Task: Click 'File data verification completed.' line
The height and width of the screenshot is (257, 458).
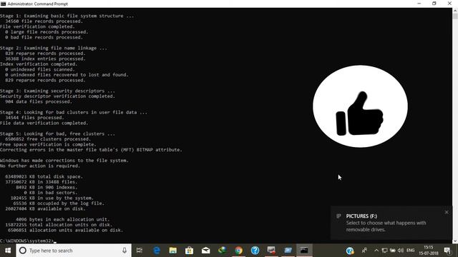Action: tap(44, 123)
